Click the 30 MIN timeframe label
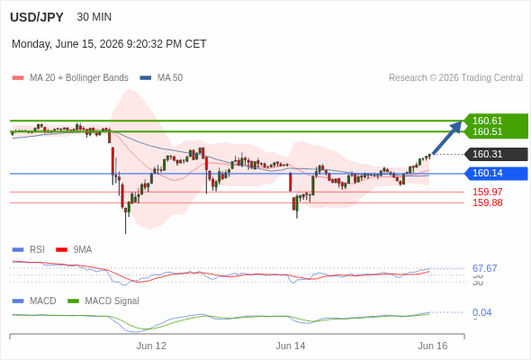The width and height of the screenshot is (531, 360). [94, 17]
